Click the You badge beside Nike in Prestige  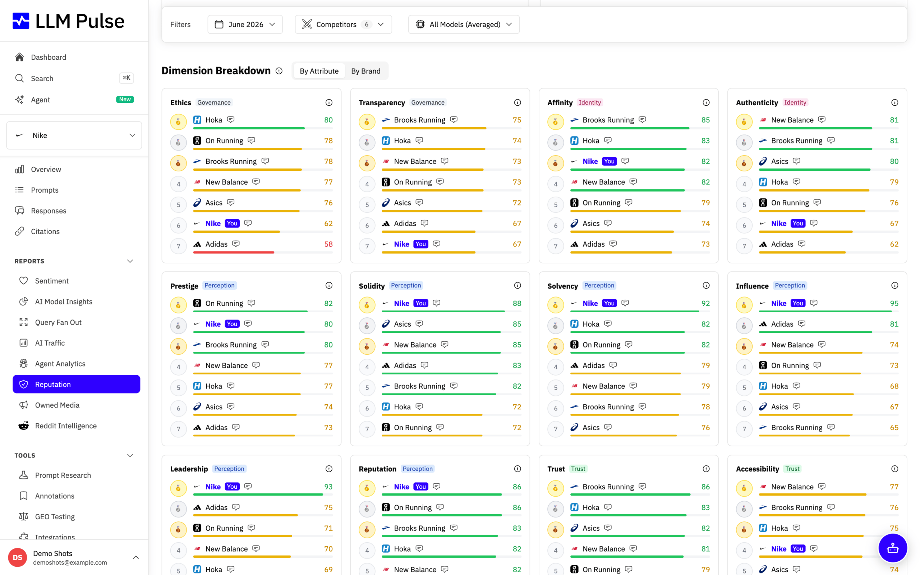pyautogui.click(x=232, y=324)
